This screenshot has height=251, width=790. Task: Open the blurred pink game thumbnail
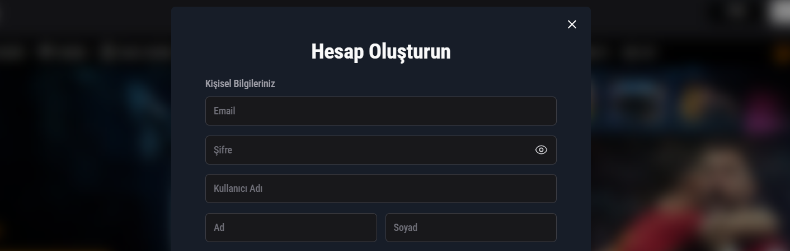[764, 106]
